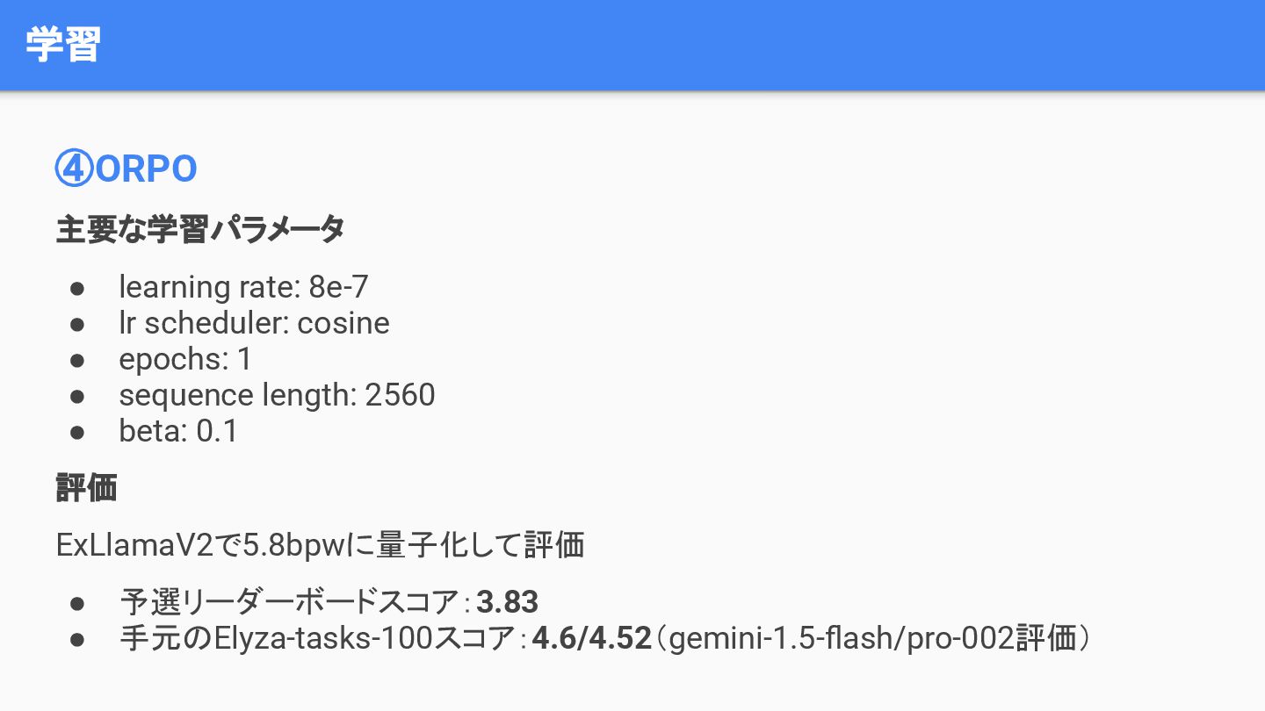Click the ExLlamaV2 quantization sentence
The height and width of the screenshot is (711, 1265).
click(320, 545)
